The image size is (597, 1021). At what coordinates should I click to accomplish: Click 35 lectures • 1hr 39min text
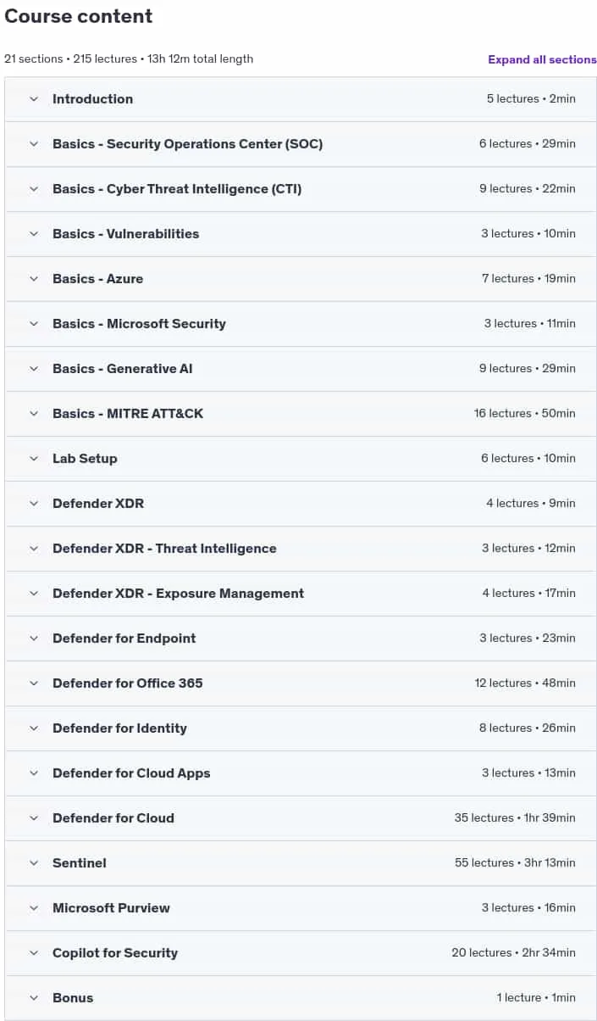[515, 818]
